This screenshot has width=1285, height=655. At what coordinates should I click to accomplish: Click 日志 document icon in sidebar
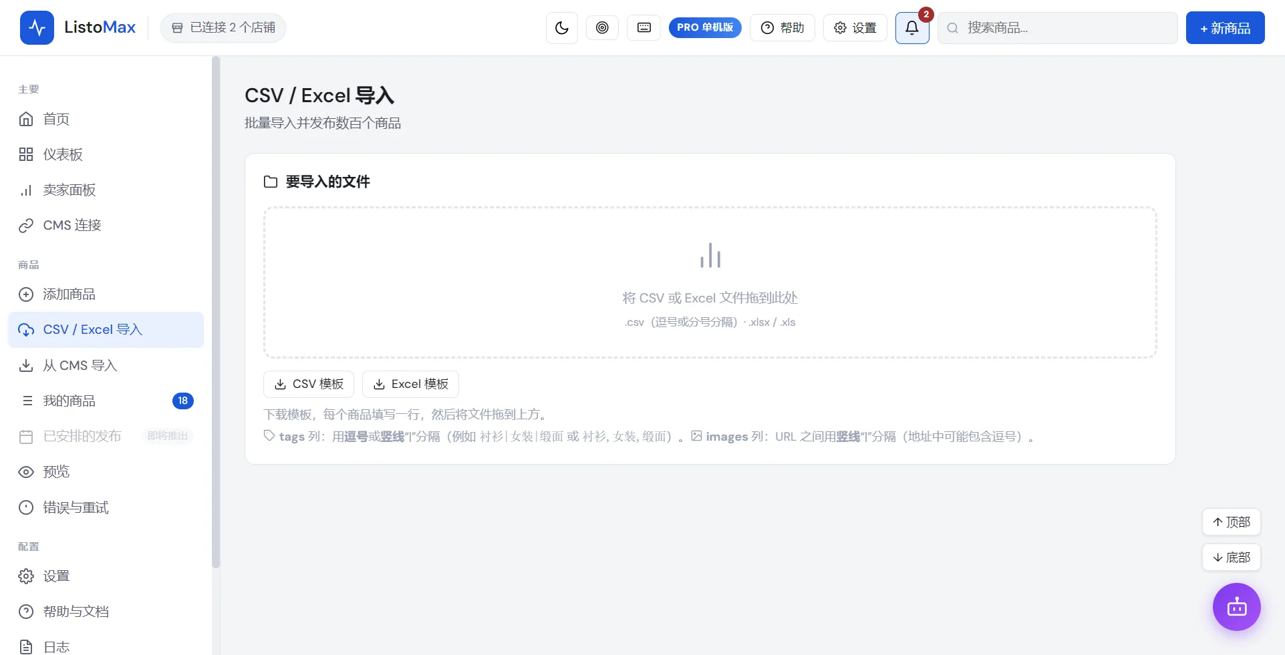pos(26,647)
